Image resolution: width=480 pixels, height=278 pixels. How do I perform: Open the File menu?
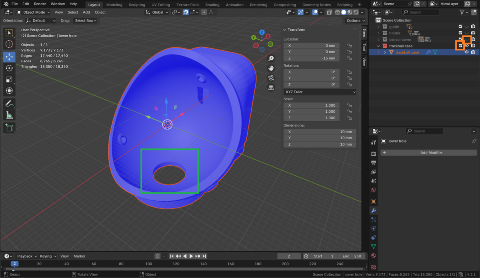pyautogui.click(x=15, y=4)
